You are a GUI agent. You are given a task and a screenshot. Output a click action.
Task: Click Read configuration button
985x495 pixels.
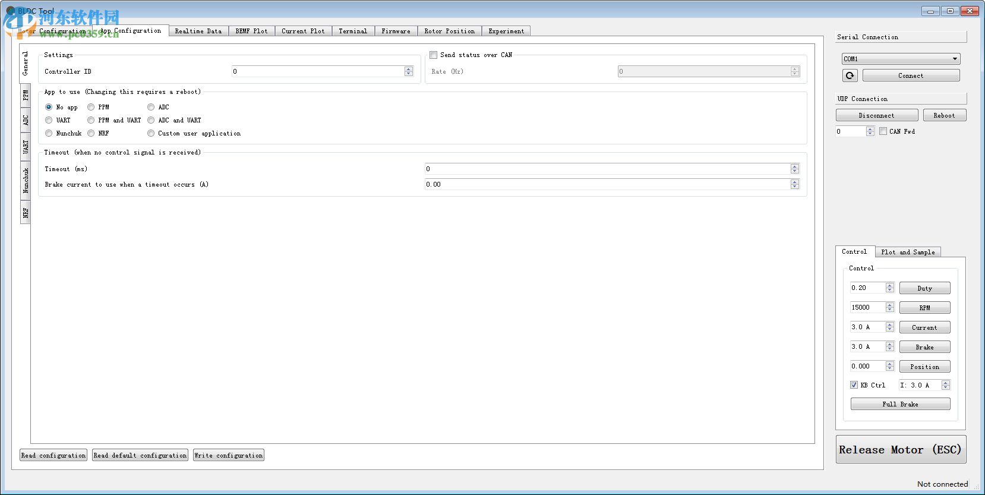(x=53, y=455)
